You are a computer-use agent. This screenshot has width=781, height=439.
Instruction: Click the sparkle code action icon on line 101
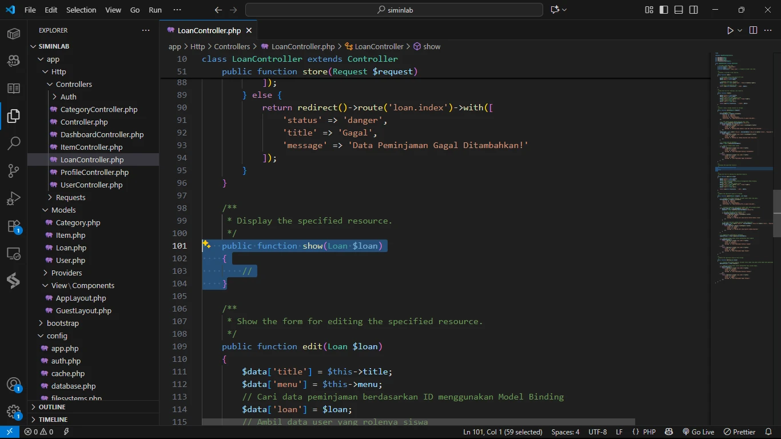(207, 245)
